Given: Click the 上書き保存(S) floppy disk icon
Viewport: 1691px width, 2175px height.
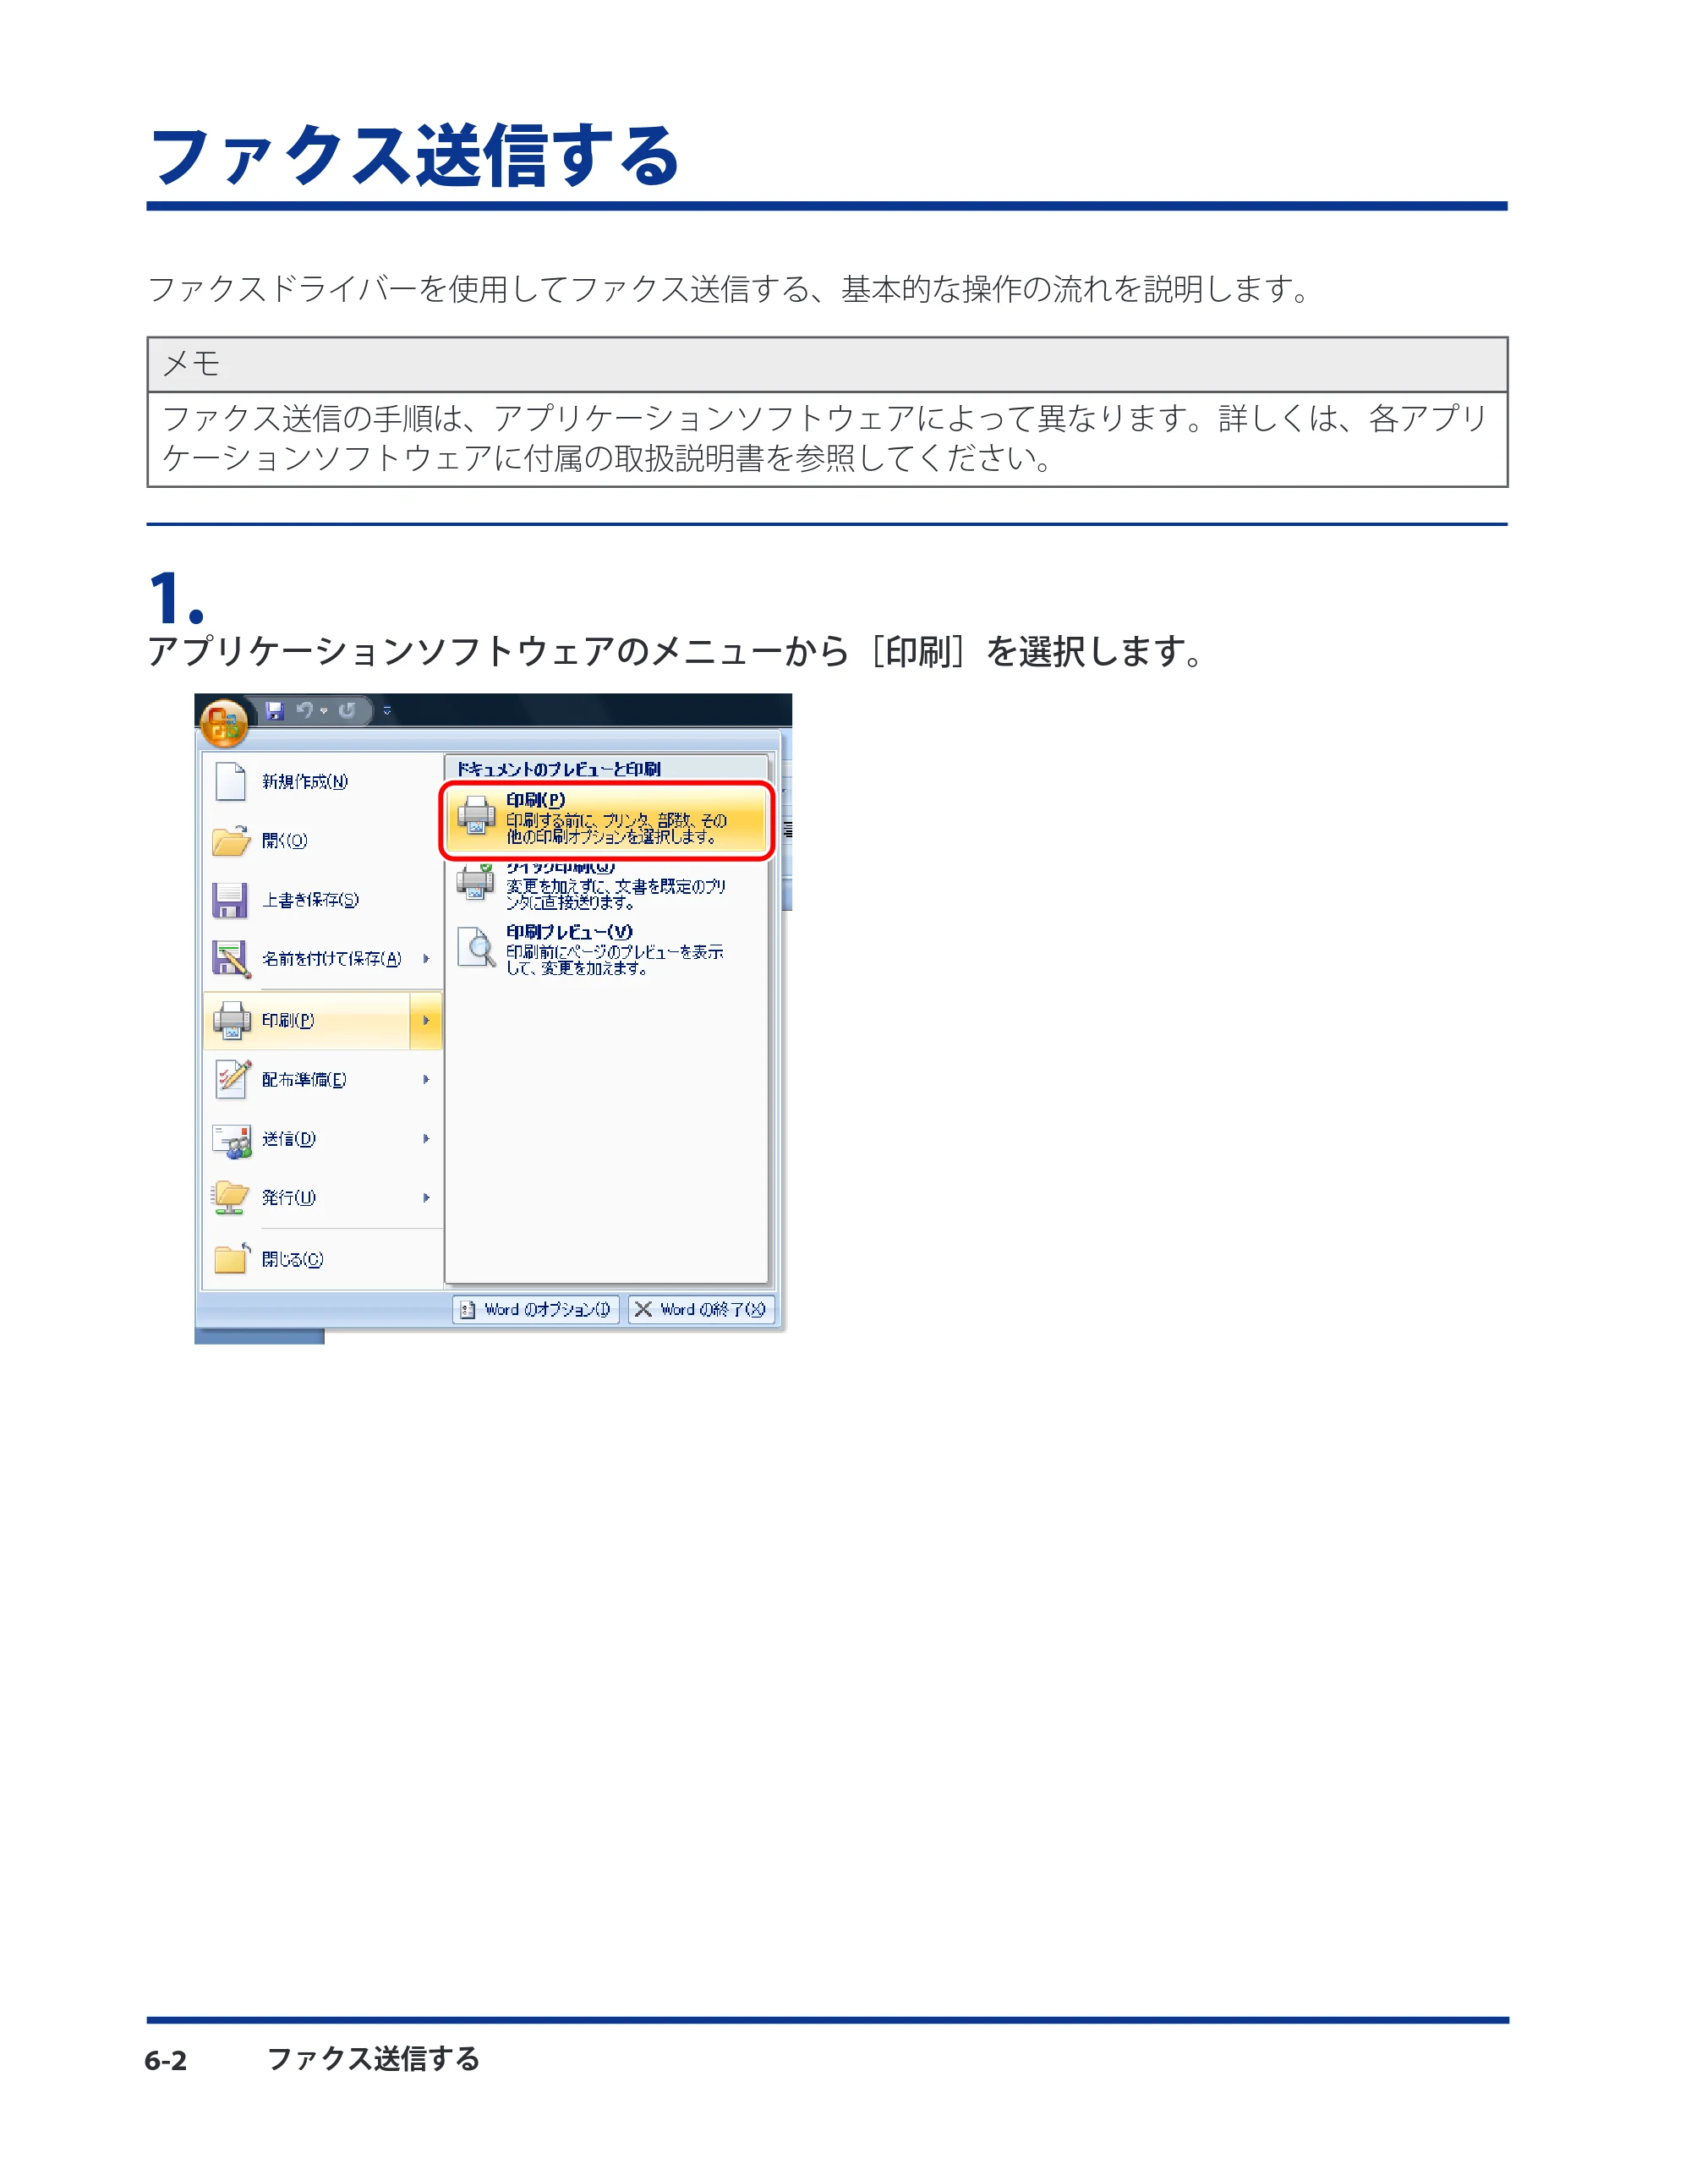Looking at the screenshot, I should pyautogui.click(x=230, y=901).
